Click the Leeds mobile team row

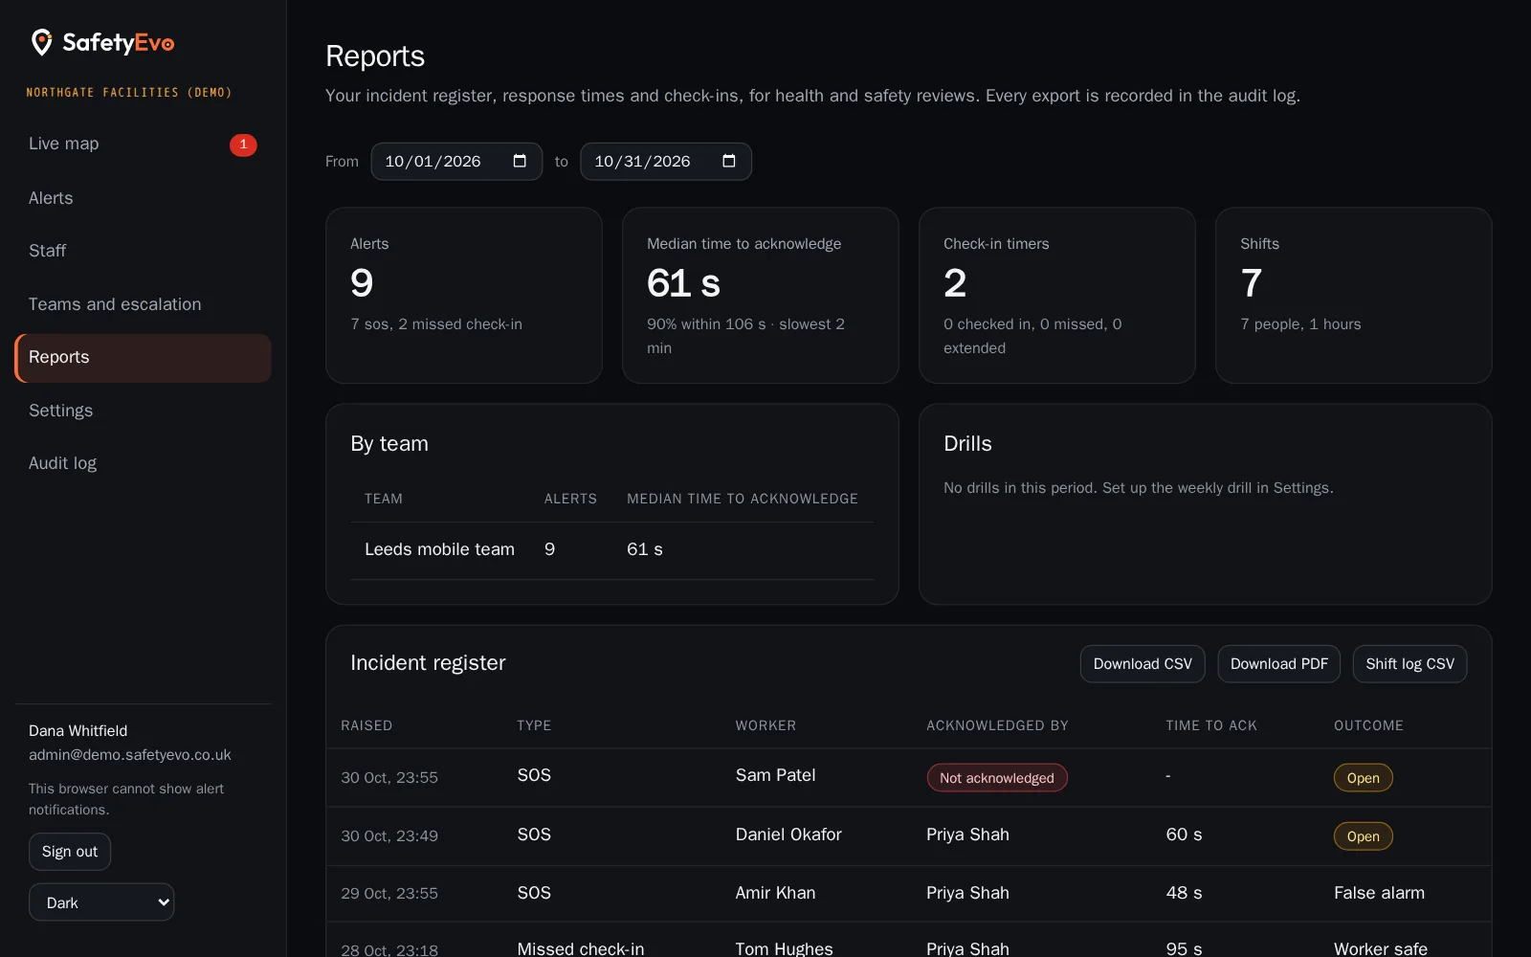point(612,550)
